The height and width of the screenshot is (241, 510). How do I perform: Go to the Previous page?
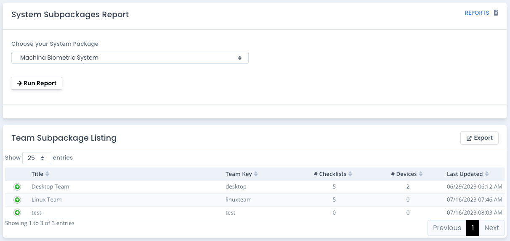[x=447, y=228]
